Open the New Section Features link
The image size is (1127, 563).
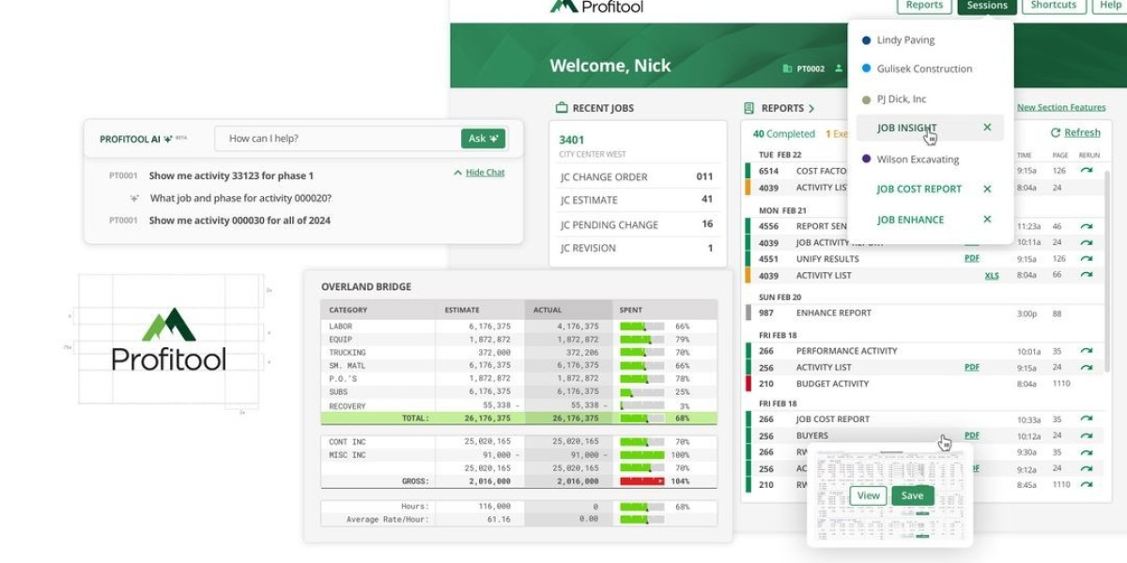tap(1061, 108)
